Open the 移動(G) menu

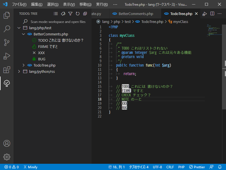pyautogui.click(x=85, y=4)
